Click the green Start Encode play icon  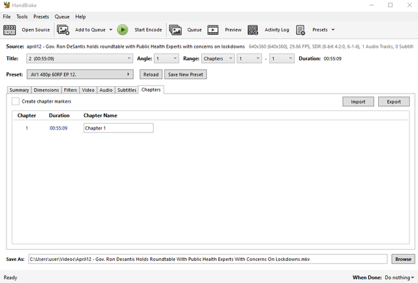pyautogui.click(x=123, y=30)
